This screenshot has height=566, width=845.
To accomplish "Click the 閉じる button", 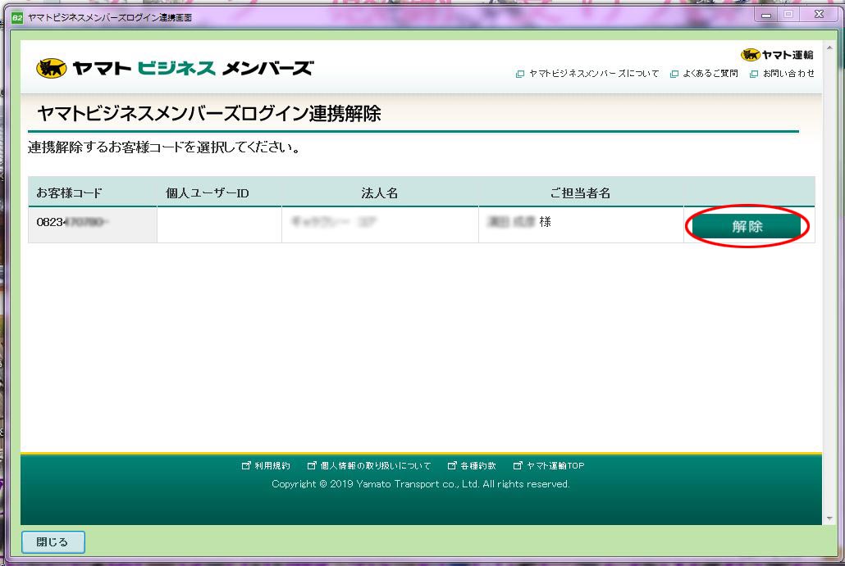I will coord(53,541).
